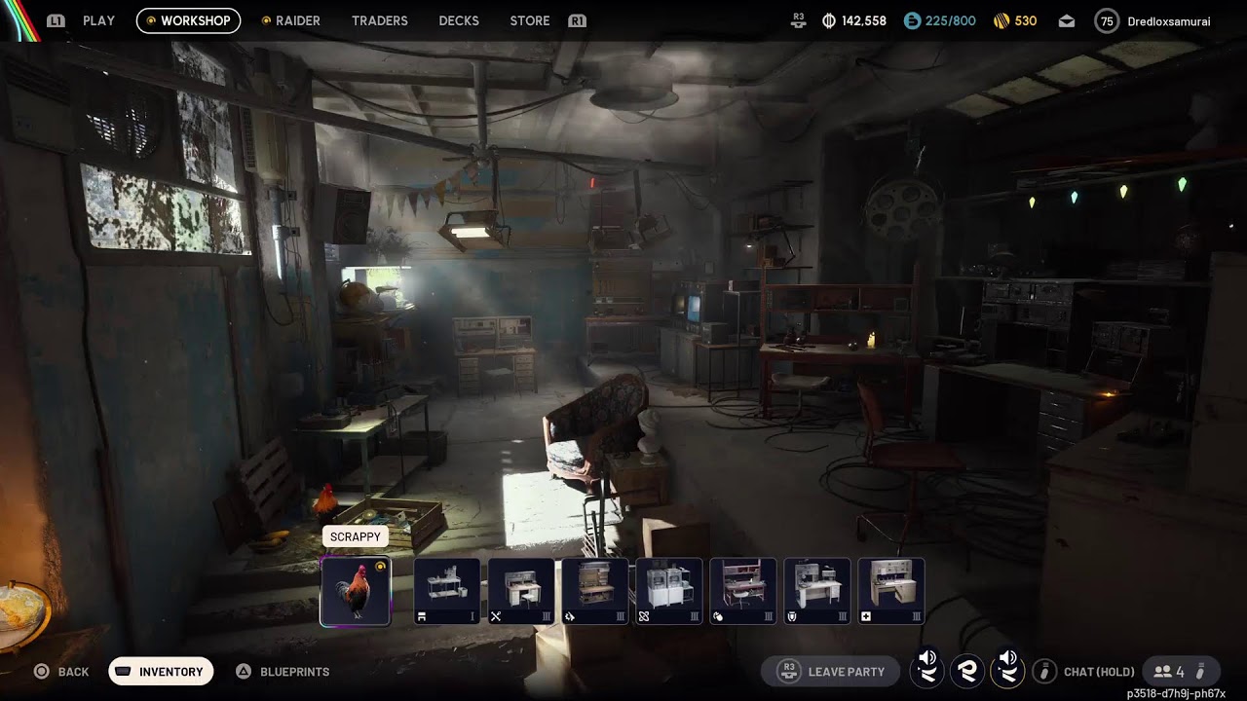
Task: Mute the gold-ringed party member voice icon
Action: [x=1009, y=670]
